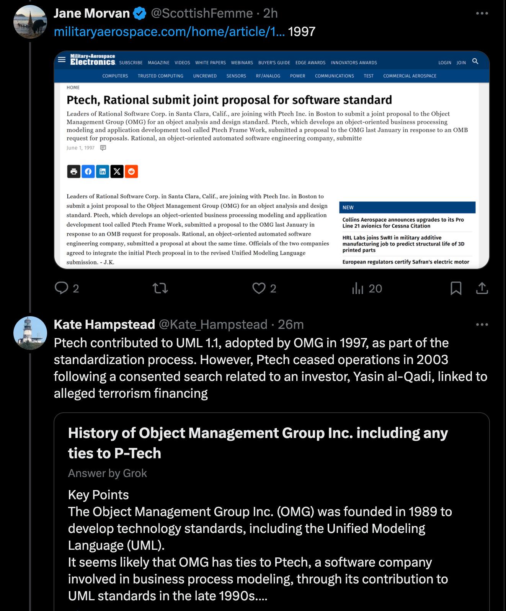Screen dimensions: 506x611
Task: Bookmark Jane Morvan's tweet
Action: point(456,288)
